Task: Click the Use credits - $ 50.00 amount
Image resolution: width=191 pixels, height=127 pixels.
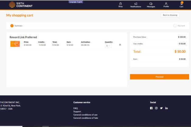Action: (182, 44)
